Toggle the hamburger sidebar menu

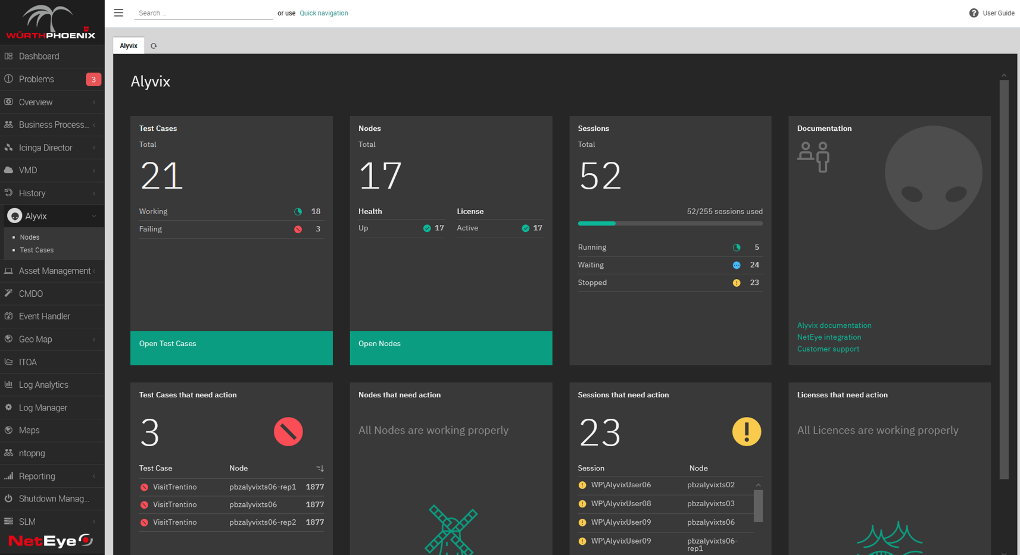click(x=118, y=12)
